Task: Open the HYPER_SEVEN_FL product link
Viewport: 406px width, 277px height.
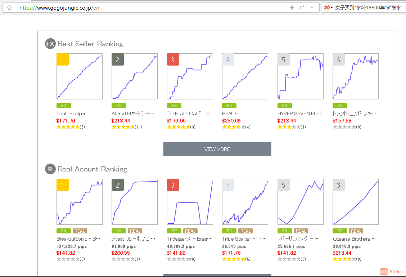Action: (299, 113)
